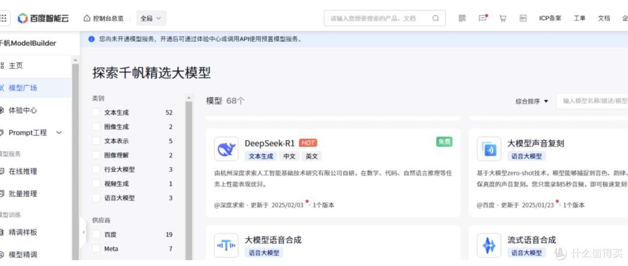Screen dimensions: 628x266
Task: Open the QR code icon
Action: pos(462,19)
